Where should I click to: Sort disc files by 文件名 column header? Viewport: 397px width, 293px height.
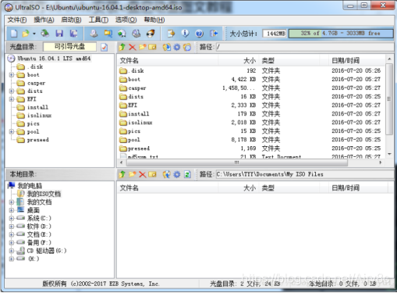tap(168, 61)
